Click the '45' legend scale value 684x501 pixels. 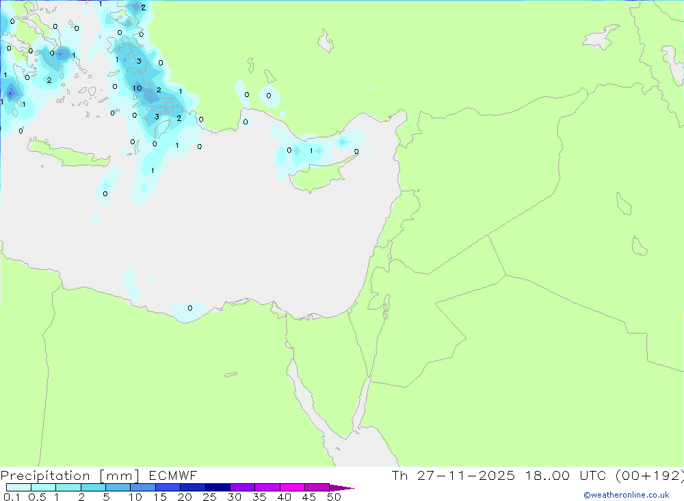pos(309,497)
